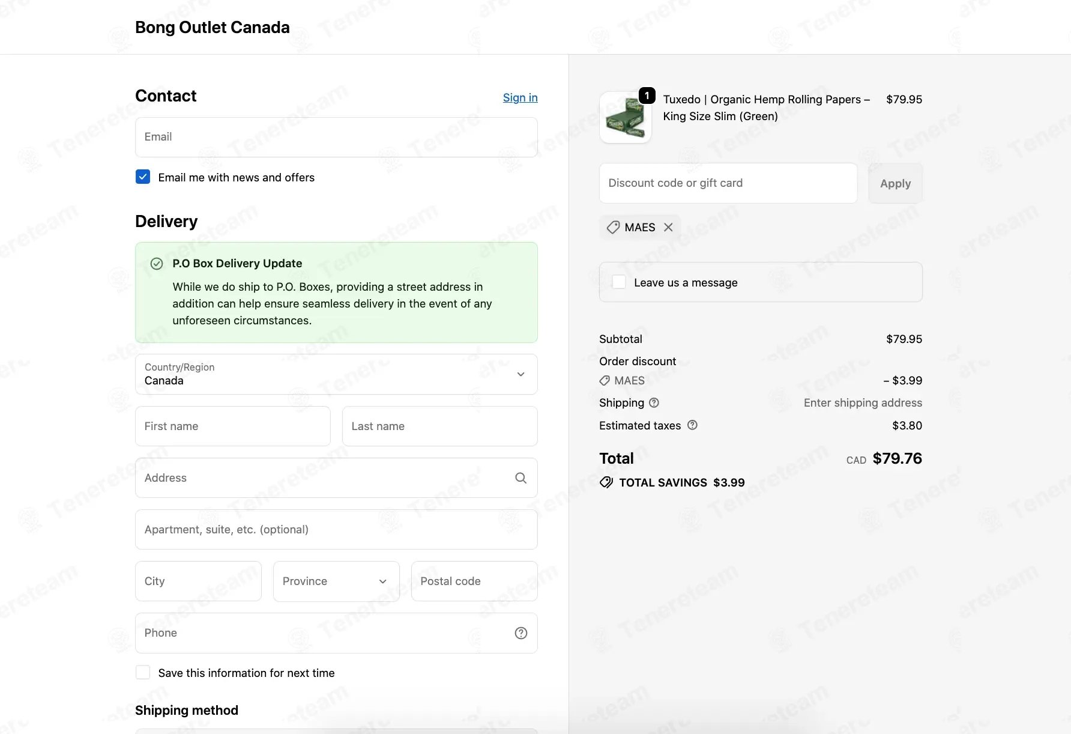Click the 'P.O Box Delivery Update' heading
This screenshot has height=734, width=1071.
pos(237,264)
